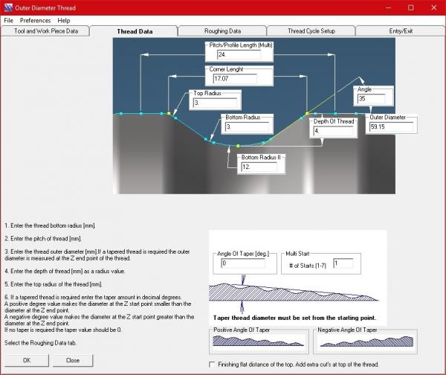This screenshot has width=446, height=375.
Task: Open the File menu
Action: pos(9,20)
